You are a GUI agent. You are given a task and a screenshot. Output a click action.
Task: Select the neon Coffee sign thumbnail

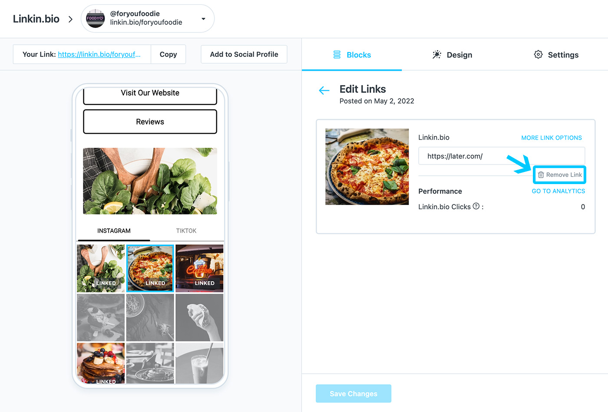point(199,268)
